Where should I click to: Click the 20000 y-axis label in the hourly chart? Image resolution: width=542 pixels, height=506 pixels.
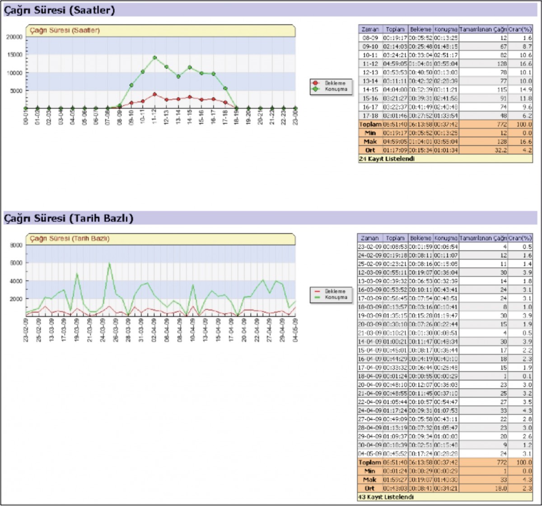pyautogui.click(x=14, y=37)
